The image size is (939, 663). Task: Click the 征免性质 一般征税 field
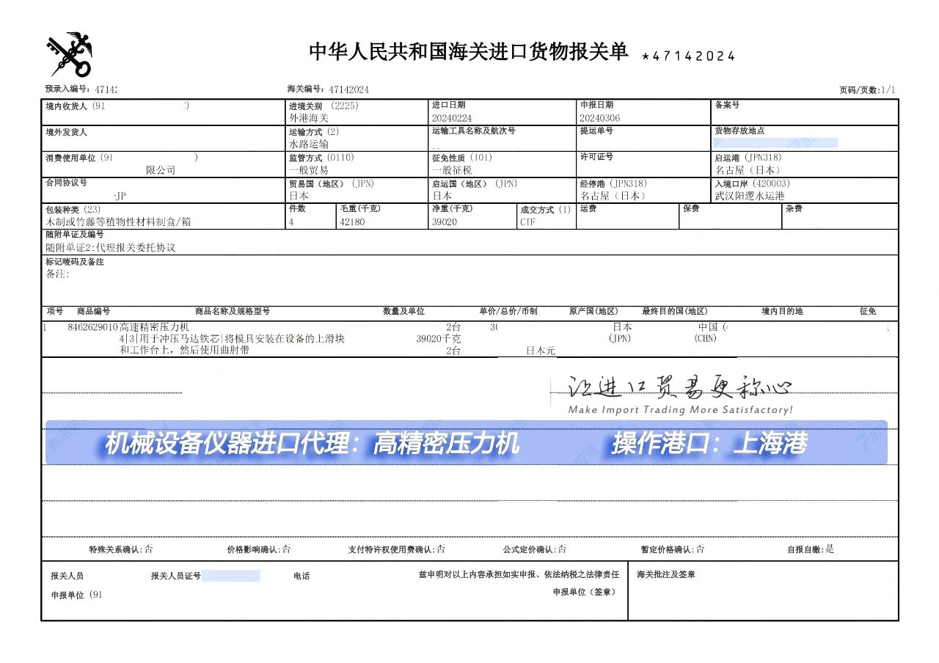pyautogui.click(x=452, y=170)
